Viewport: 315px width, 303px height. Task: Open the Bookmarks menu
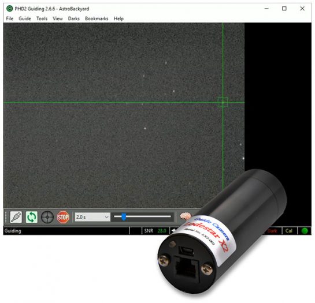(x=97, y=18)
